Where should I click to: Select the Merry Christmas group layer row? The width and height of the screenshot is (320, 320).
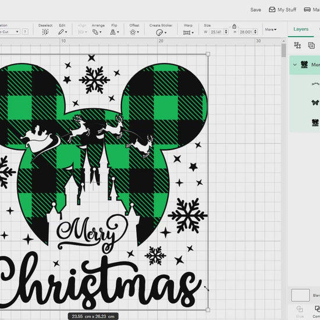click(x=304, y=65)
